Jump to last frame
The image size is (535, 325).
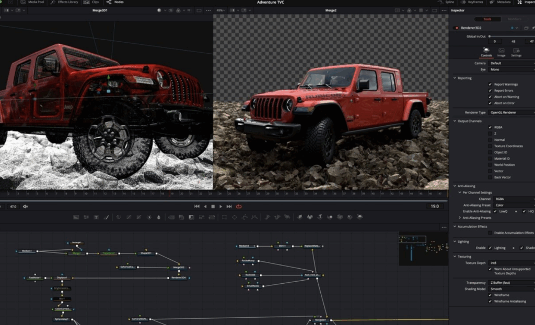(x=229, y=207)
